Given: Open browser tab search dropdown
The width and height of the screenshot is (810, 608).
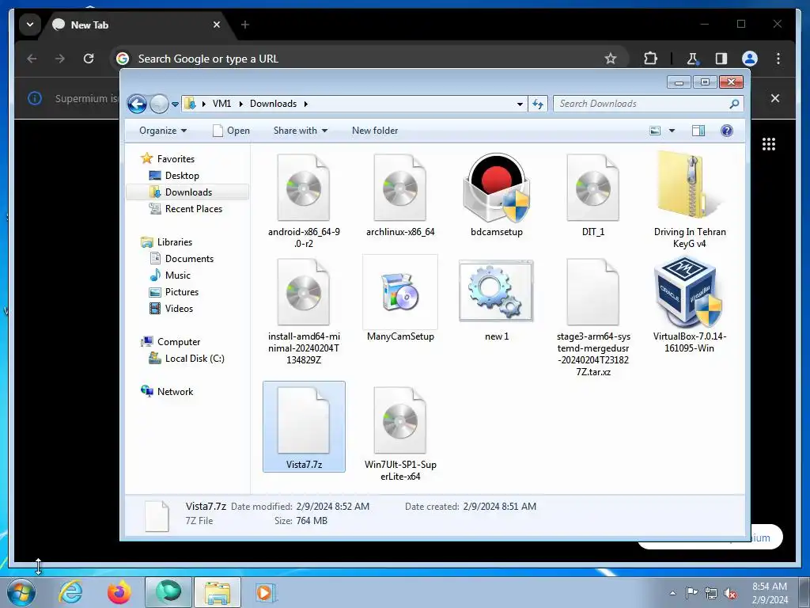Looking at the screenshot, I should click(30, 25).
